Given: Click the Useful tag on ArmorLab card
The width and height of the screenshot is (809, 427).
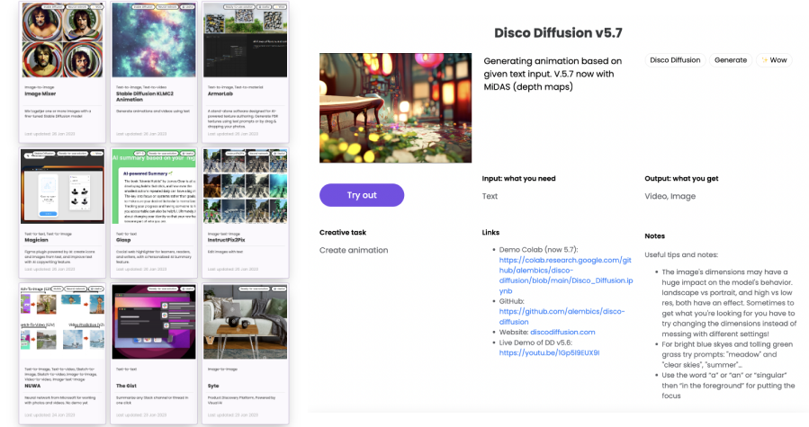Looking at the screenshot, I should point(264,6).
